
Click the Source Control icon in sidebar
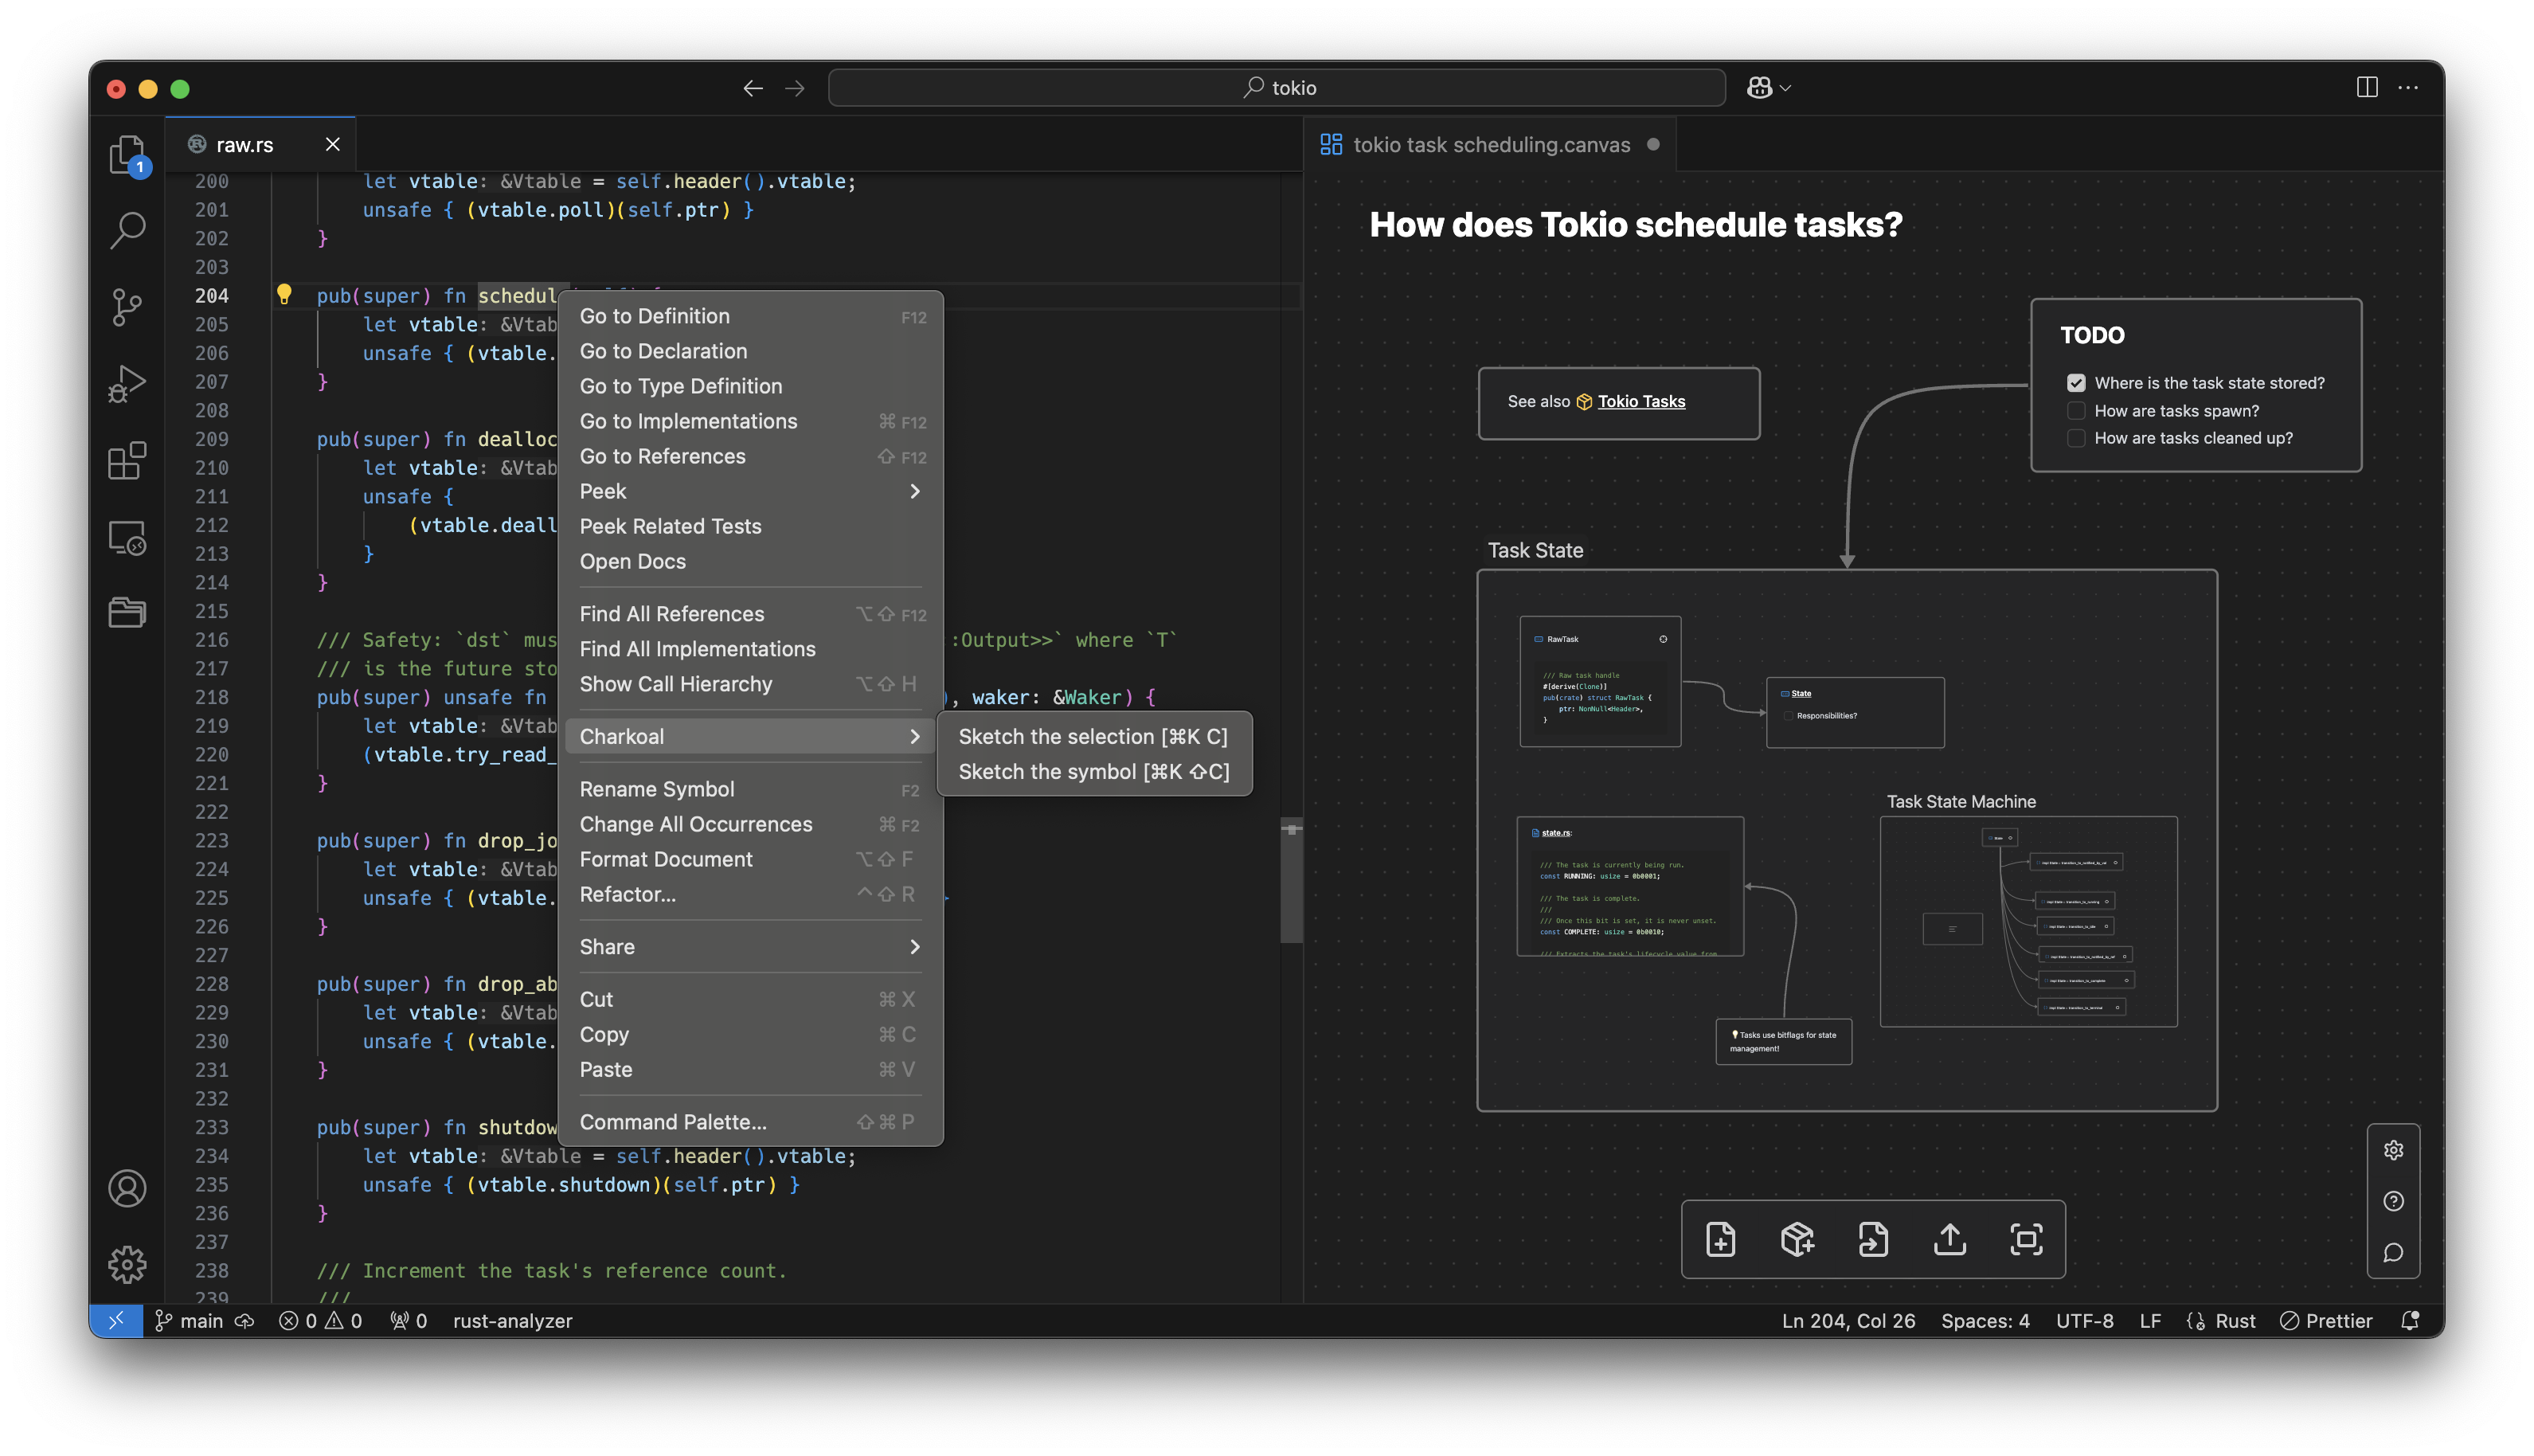[131, 308]
